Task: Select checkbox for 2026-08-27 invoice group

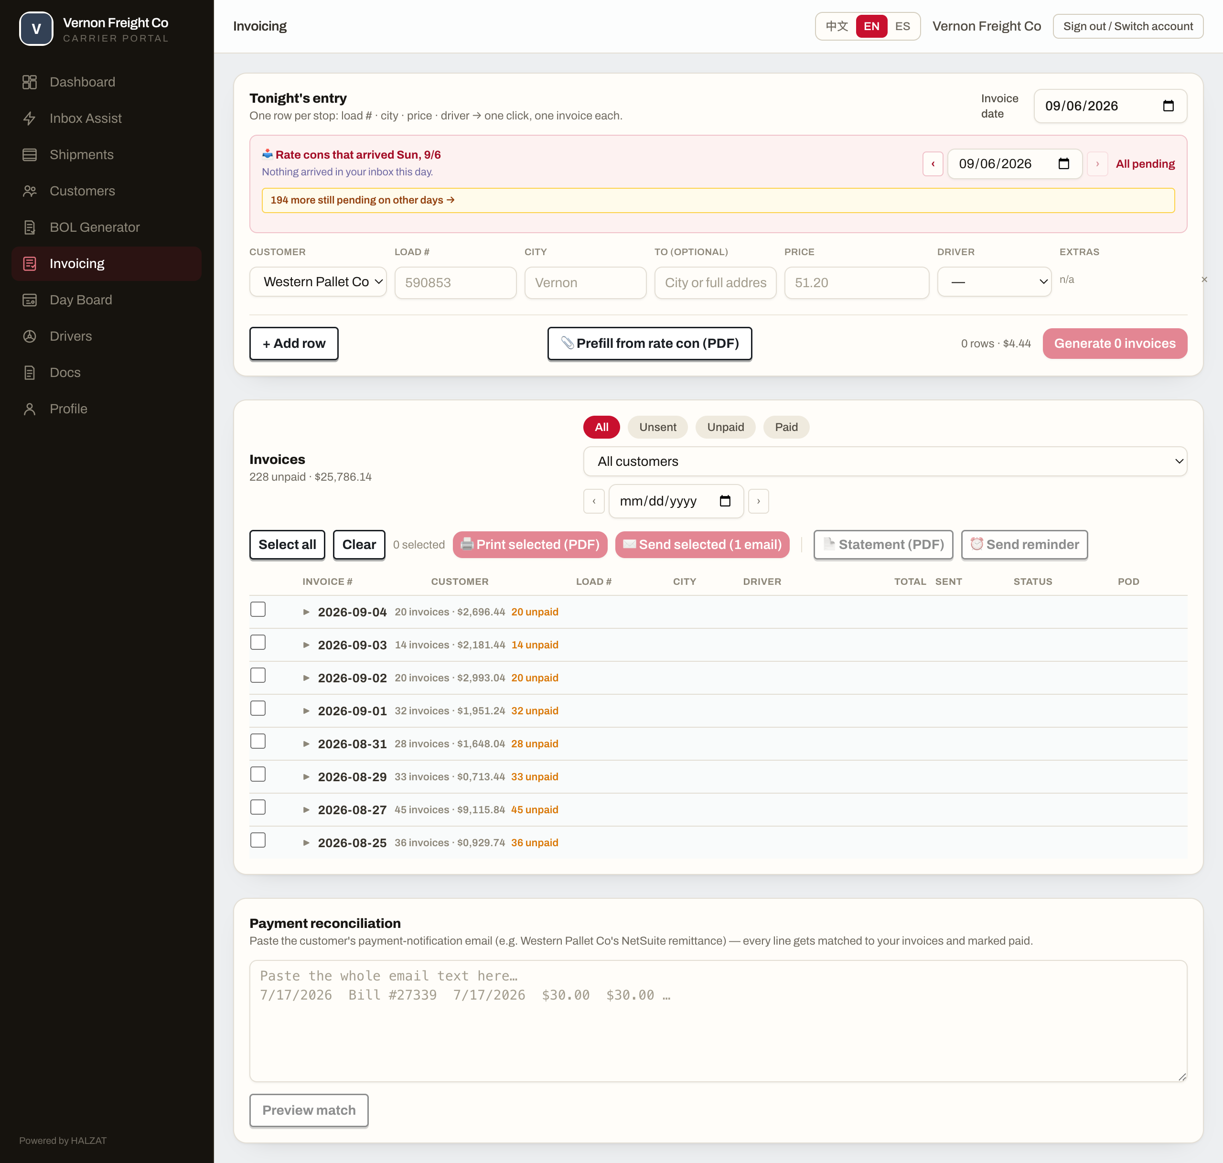Action: [x=258, y=807]
